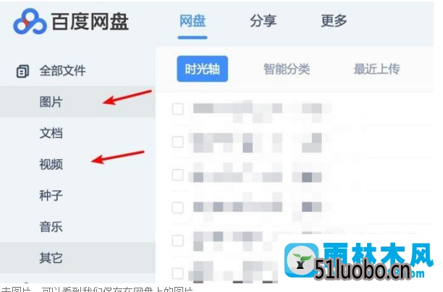Check the first file row checkbox
This screenshot has height=292, width=443.
[178, 109]
